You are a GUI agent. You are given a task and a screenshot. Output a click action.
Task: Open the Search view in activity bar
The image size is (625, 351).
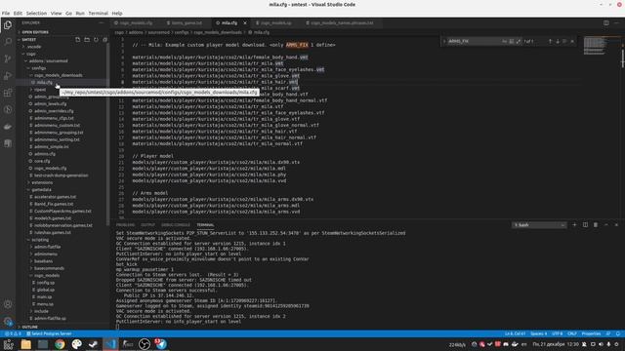click(8, 41)
